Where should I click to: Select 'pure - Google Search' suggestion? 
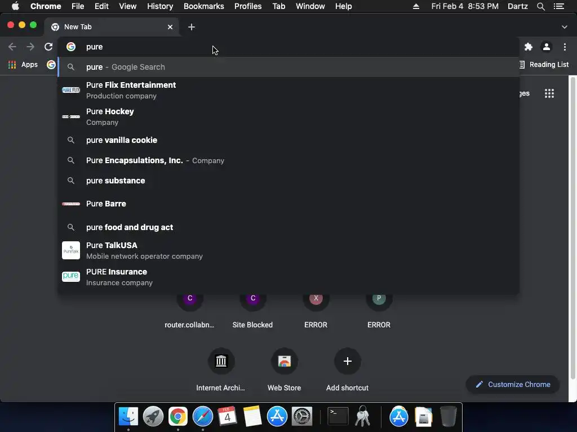[288, 67]
